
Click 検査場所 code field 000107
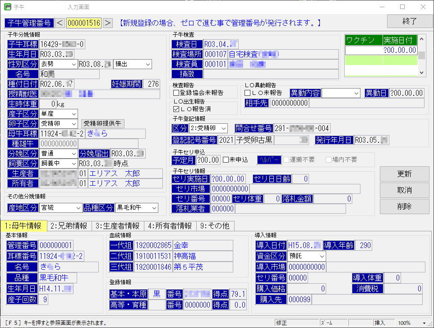point(216,54)
